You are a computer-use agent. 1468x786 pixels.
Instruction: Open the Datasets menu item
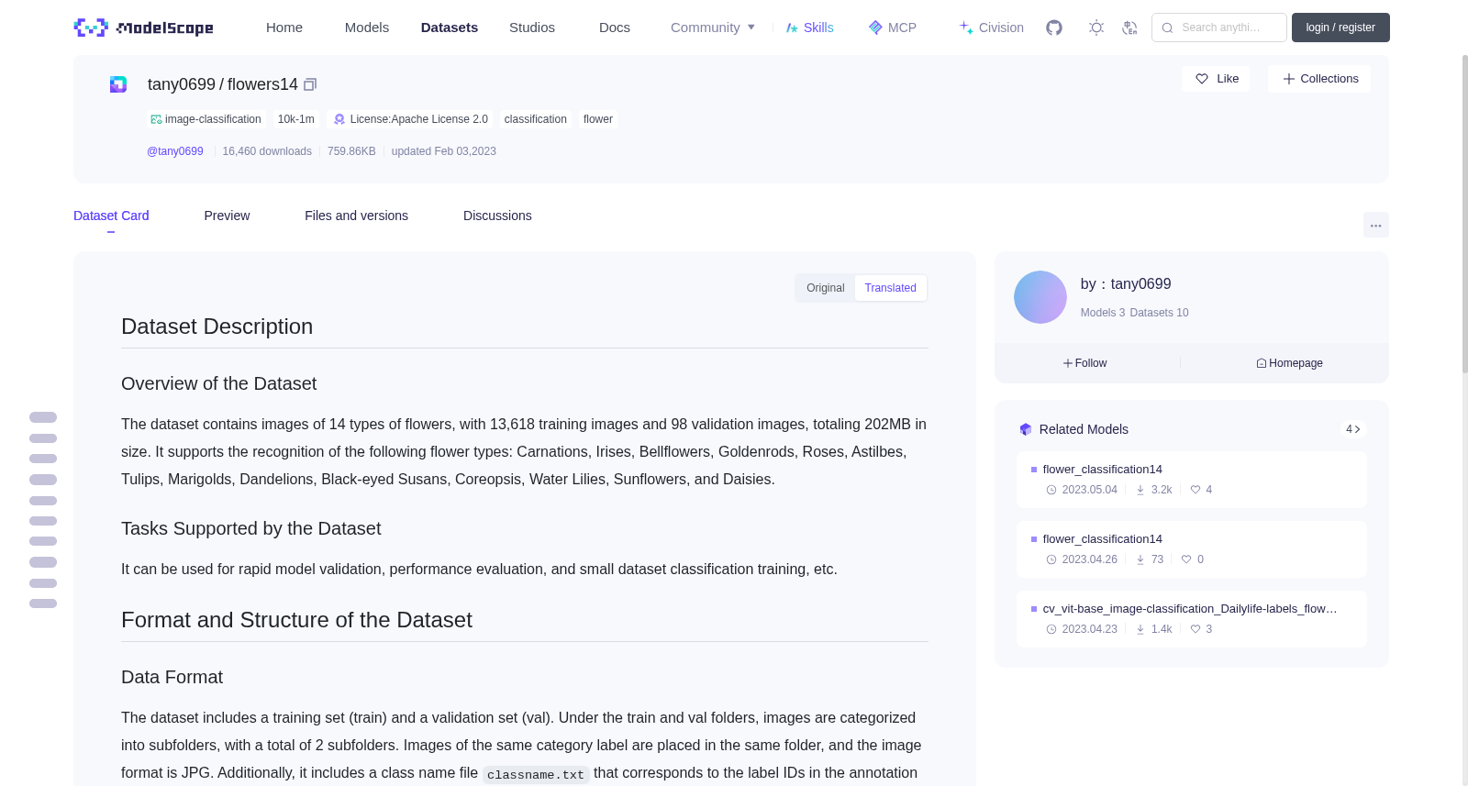pos(450,28)
